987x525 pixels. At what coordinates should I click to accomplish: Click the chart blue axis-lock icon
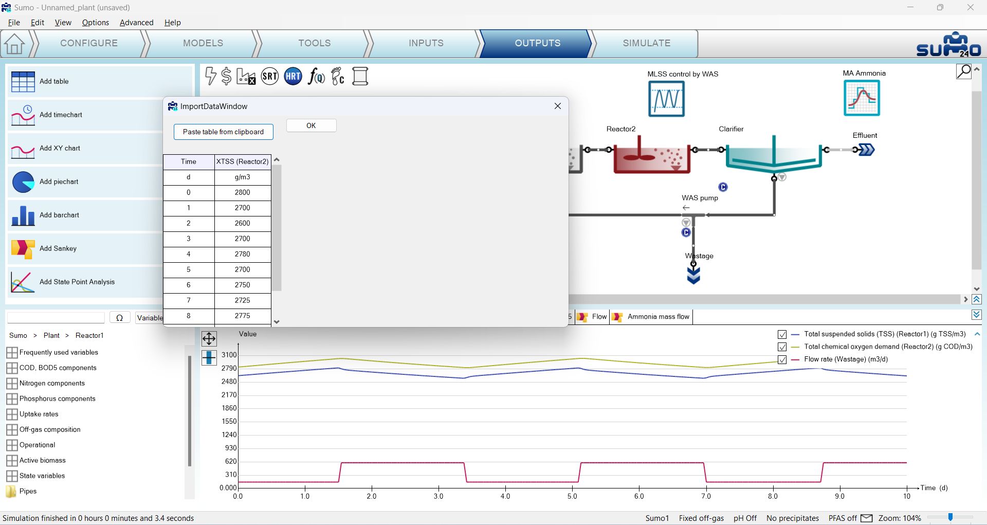209,357
